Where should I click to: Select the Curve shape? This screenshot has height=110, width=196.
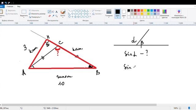(x=72, y=11)
